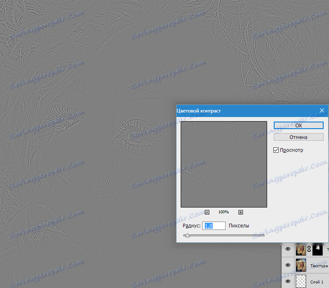Toggle visibility of the top masked layer
Viewport: 329px width, 288px height.
287,249
